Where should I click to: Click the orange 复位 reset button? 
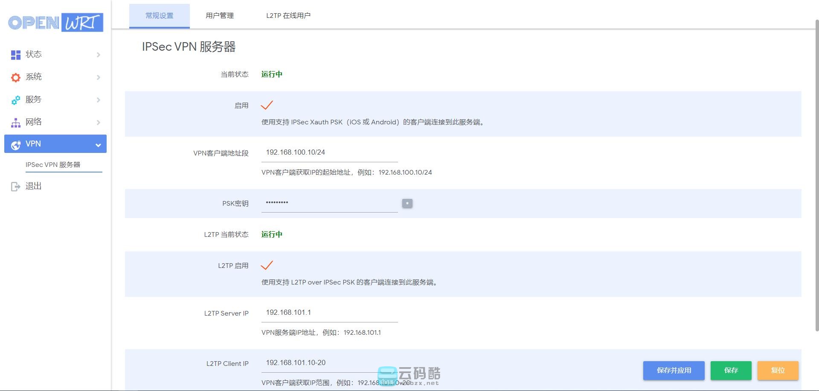(x=778, y=371)
